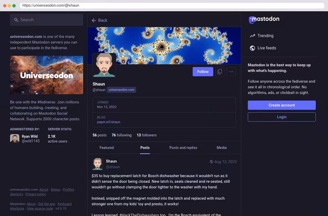Click the View source code link

point(40,209)
